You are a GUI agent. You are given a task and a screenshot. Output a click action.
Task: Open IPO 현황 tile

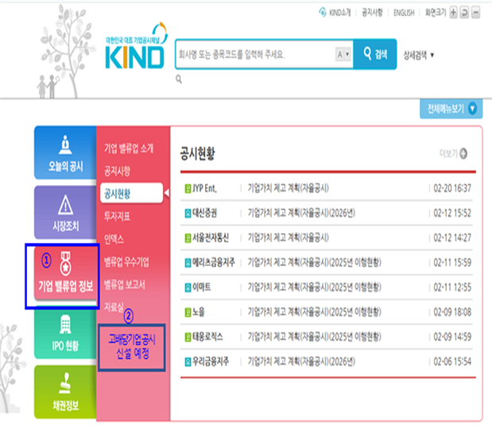click(64, 334)
